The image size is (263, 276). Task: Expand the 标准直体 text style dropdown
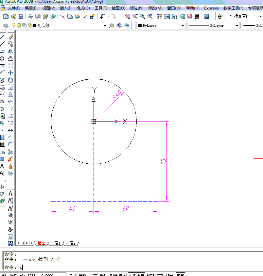pyautogui.click(x=260, y=16)
